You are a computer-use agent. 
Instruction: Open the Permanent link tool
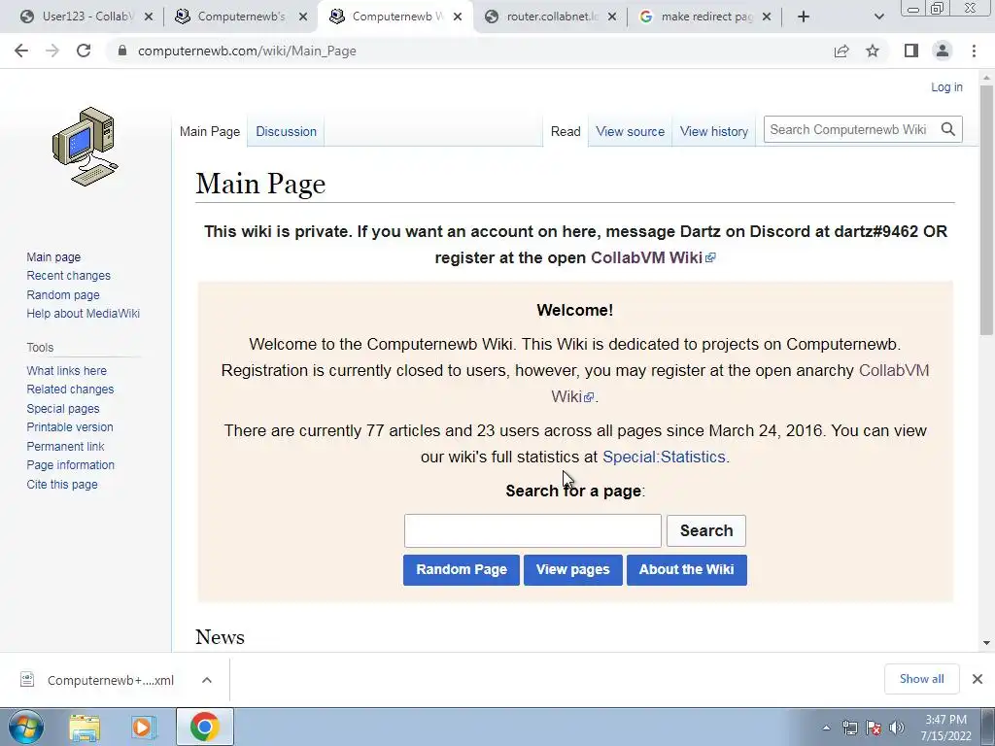65,446
